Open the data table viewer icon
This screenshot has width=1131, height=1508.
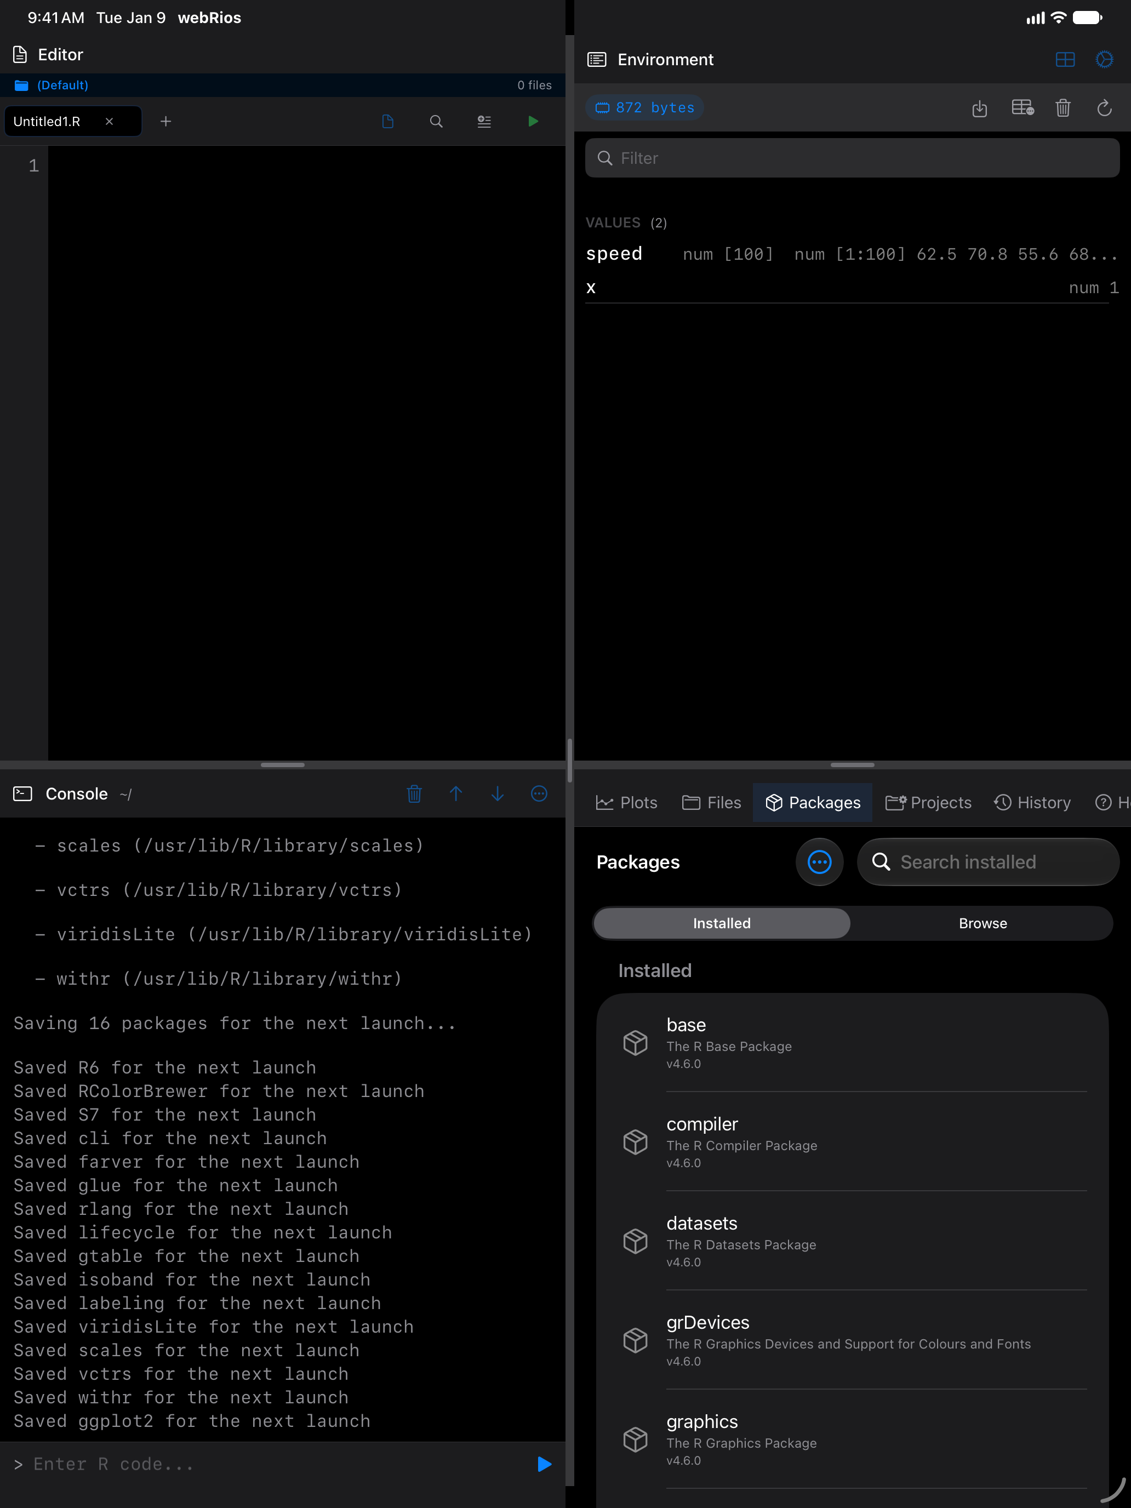pos(1023,108)
